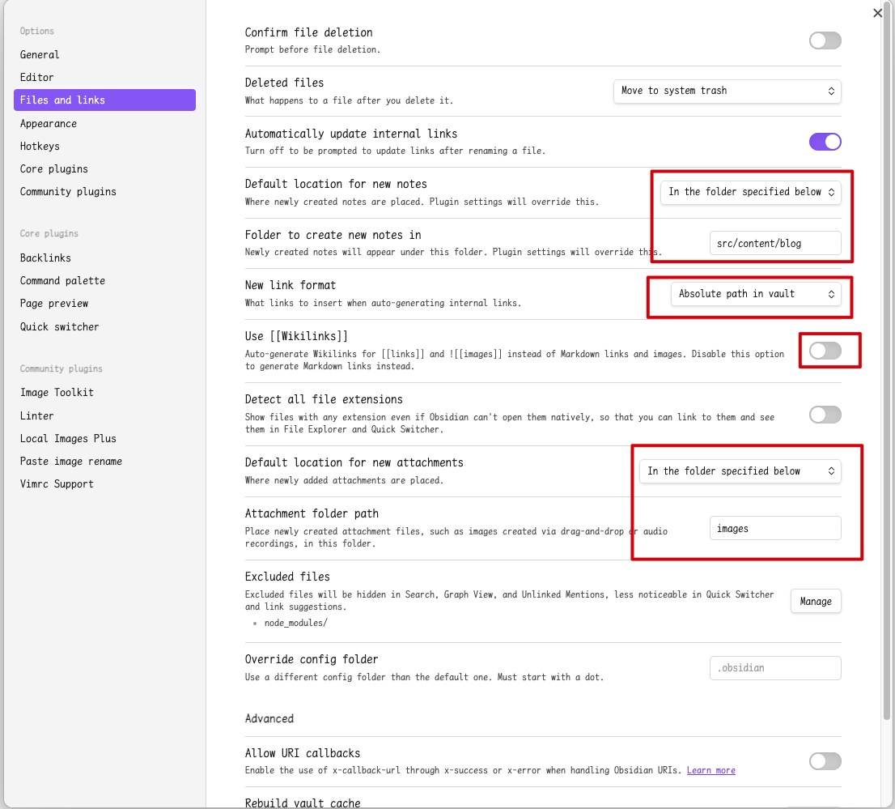The height and width of the screenshot is (809, 895).
Task: Click Manage button for excluded files
Action: tap(815, 602)
